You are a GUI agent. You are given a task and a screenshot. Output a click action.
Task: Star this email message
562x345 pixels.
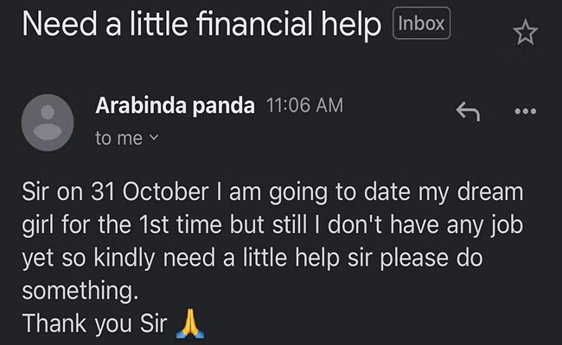525,32
